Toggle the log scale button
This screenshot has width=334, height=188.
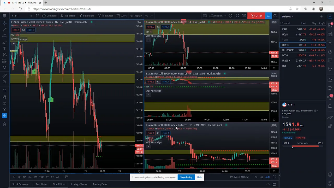tap(261, 177)
